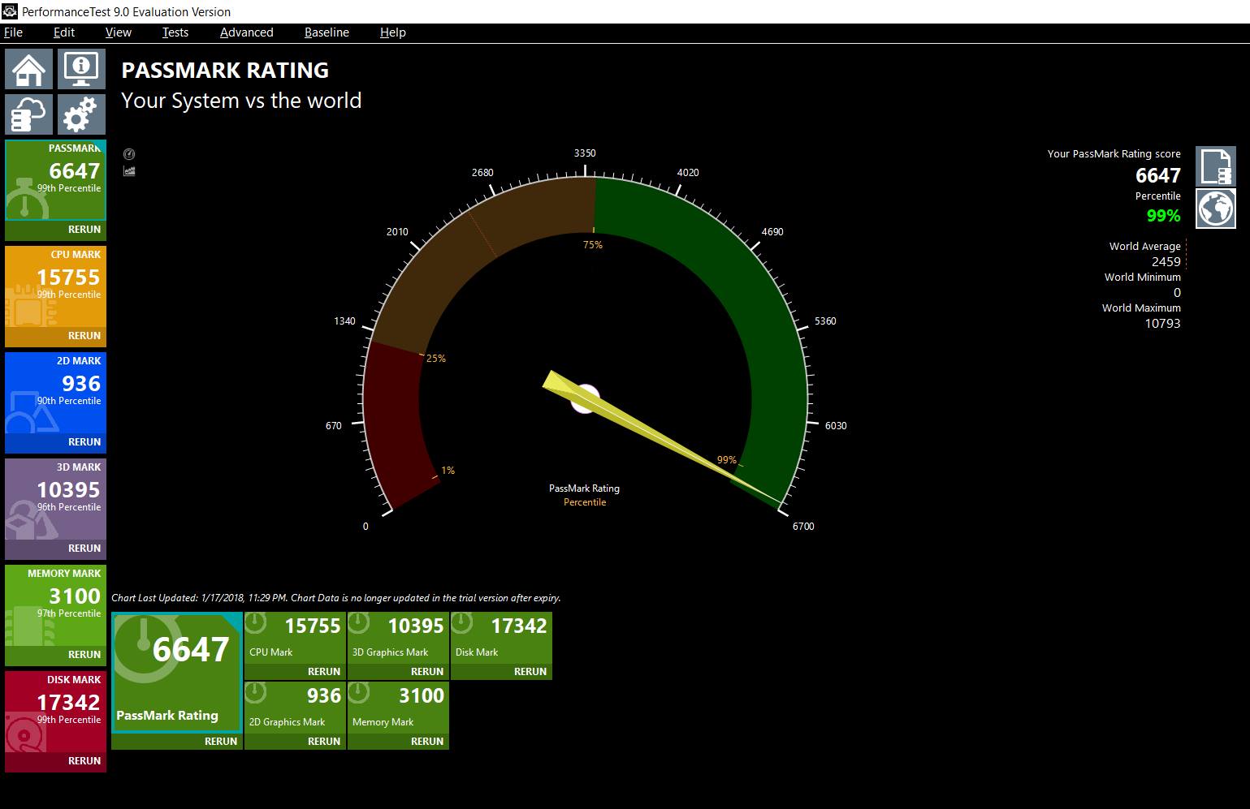1250x809 pixels.
Task: Click the World Average 2459 value
Action: [x=1166, y=262]
